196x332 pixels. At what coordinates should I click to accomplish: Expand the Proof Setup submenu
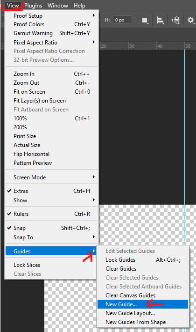[52, 15]
